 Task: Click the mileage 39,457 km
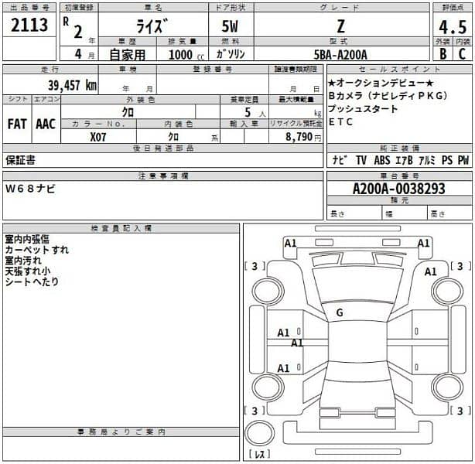(x=73, y=85)
